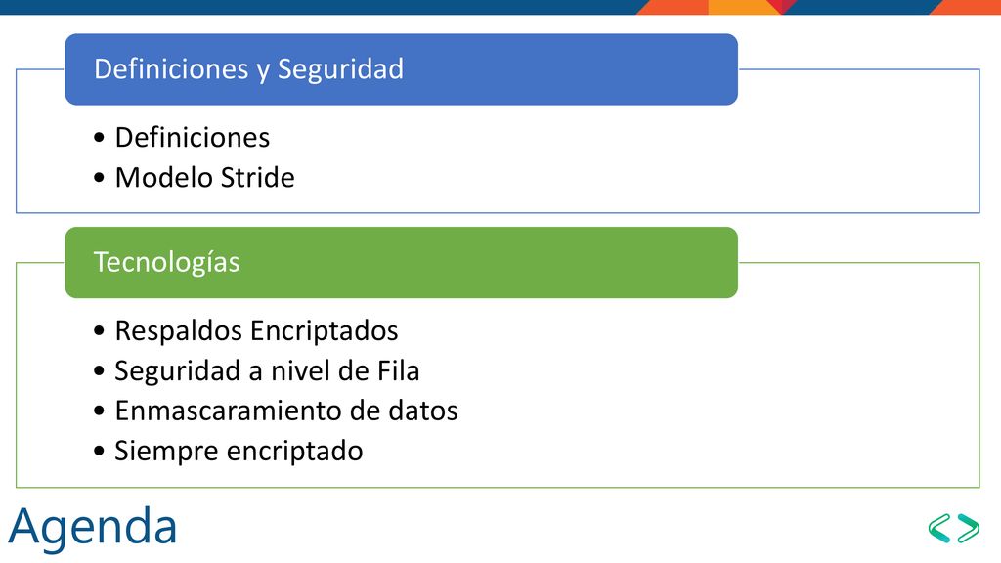Click the Modelo Stride bullet item
The height and width of the screenshot is (563, 1001).
205,178
